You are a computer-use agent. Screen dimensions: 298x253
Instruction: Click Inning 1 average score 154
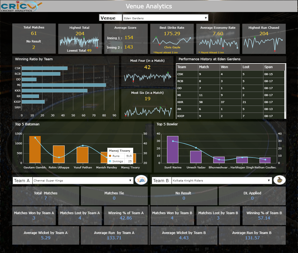click(x=129, y=37)
